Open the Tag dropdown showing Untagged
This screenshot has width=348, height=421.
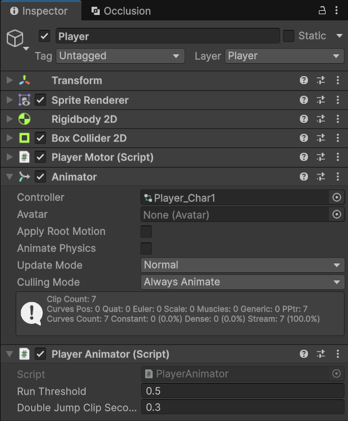point(120,56)
